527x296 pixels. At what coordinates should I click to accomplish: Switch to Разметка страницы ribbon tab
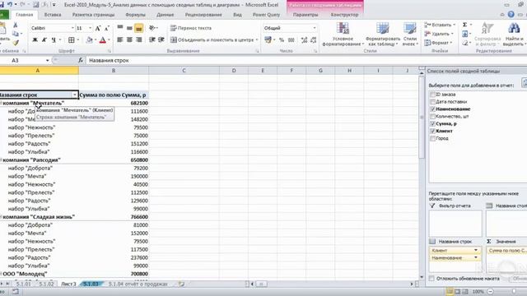pyautogui.click(x=93, y=15)
